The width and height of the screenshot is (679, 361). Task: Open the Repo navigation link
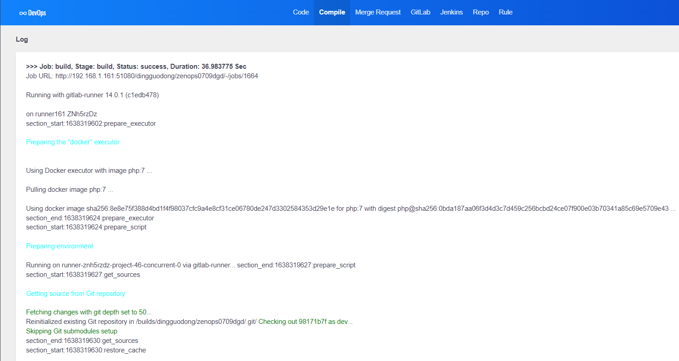coord(480,12)
